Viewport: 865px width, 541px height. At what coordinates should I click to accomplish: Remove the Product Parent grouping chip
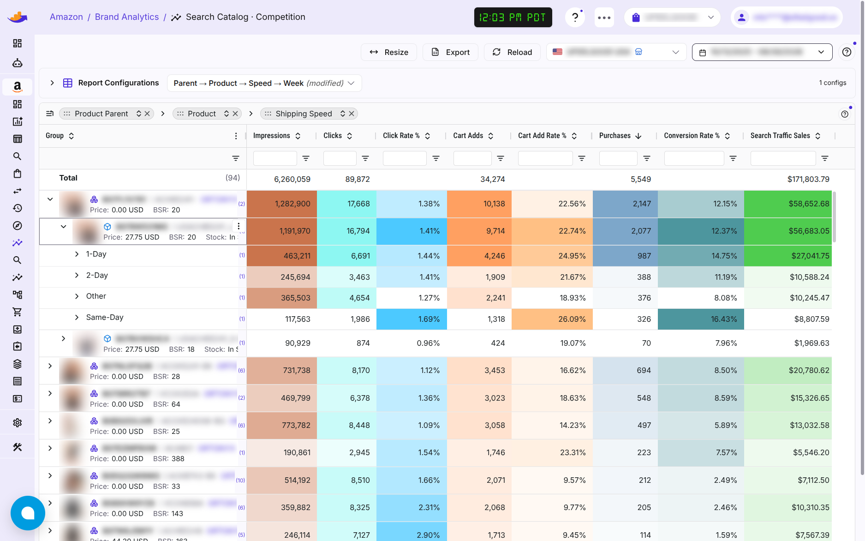pyautogui.click(x=147, y=114)
